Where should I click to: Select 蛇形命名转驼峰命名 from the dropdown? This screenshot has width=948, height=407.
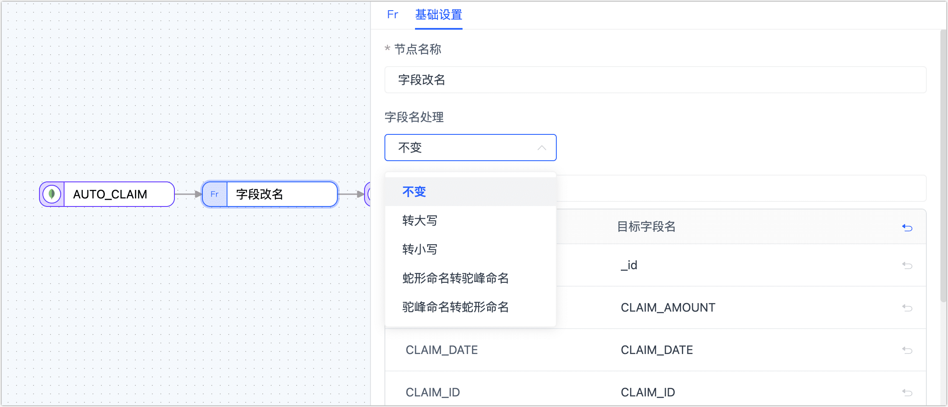coord(455,278)
